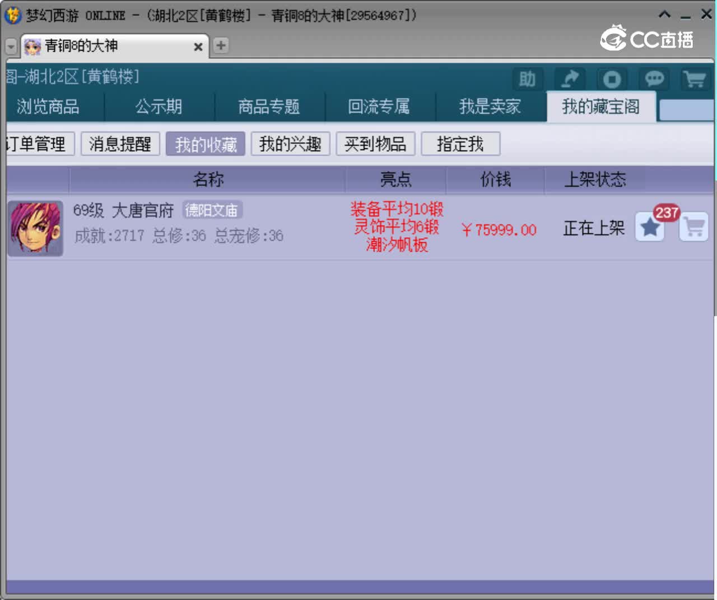Toggle the star favorite icon with 237 badge
Image resolution: width=717 pixels, height=600 pixels.
coord(650,227)
